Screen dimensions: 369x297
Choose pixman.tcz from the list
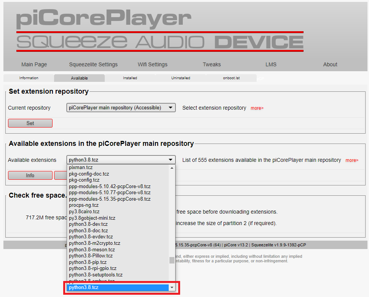118,168
